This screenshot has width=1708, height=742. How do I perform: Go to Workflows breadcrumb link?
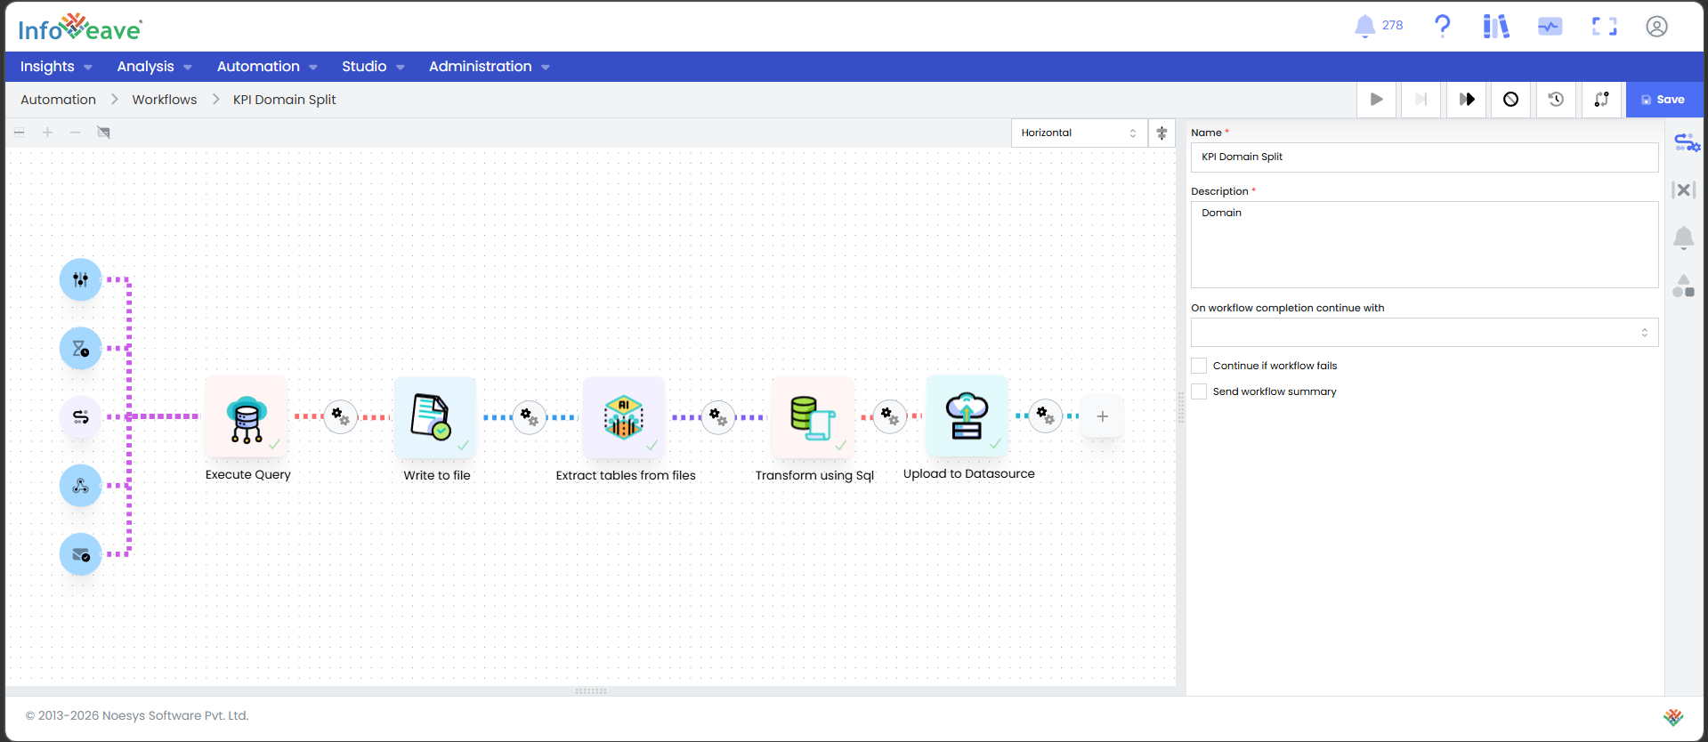(x=165, y=100)
